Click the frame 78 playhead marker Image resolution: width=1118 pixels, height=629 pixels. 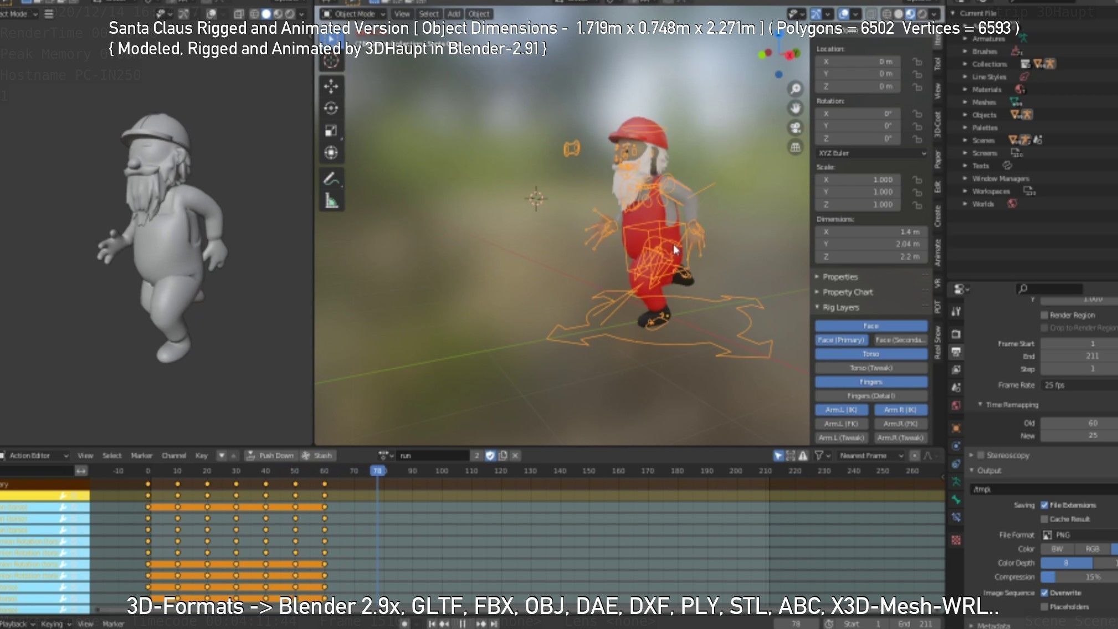[377, 471]
